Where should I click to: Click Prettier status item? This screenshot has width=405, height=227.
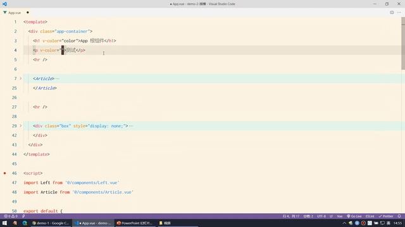click(x=386, y=216)
